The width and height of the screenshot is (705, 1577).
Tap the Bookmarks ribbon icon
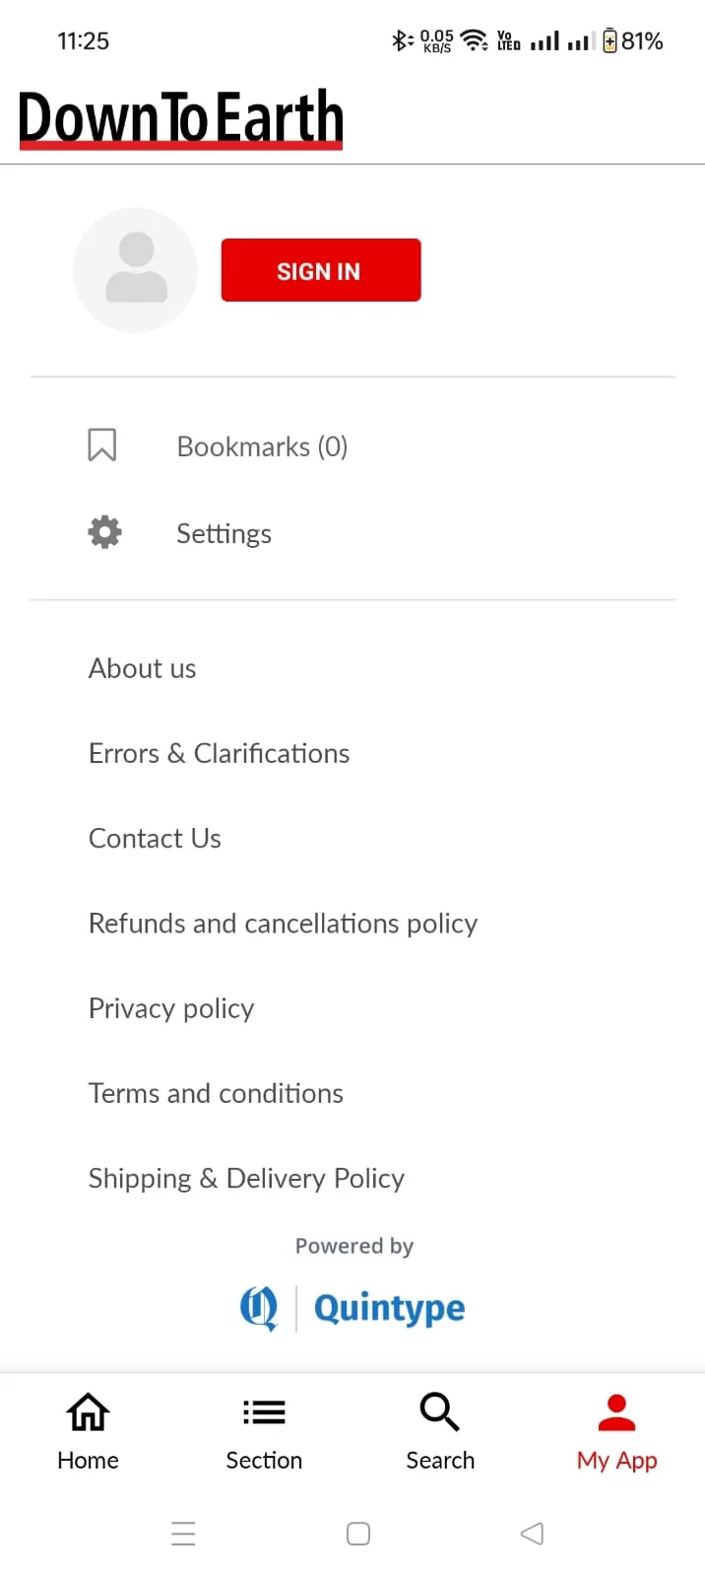[x=102, y=446]
